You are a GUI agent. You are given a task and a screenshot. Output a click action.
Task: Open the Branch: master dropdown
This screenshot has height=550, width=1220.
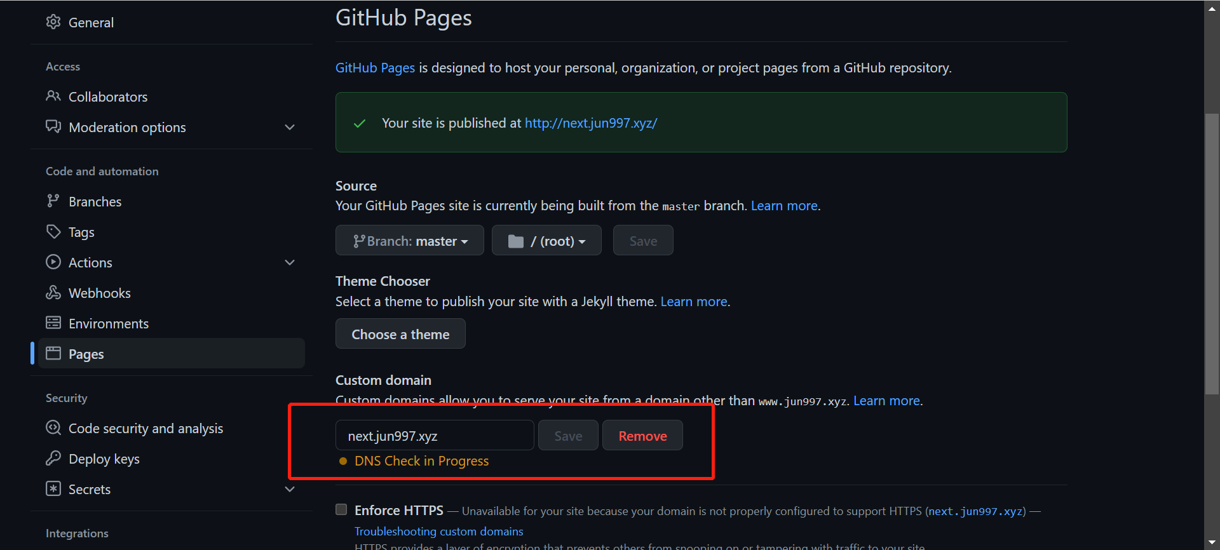(410, 240)
